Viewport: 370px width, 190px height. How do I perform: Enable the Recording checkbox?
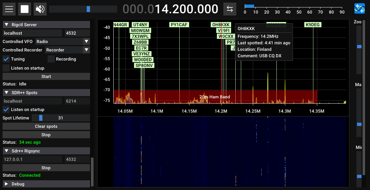(51, 59)
